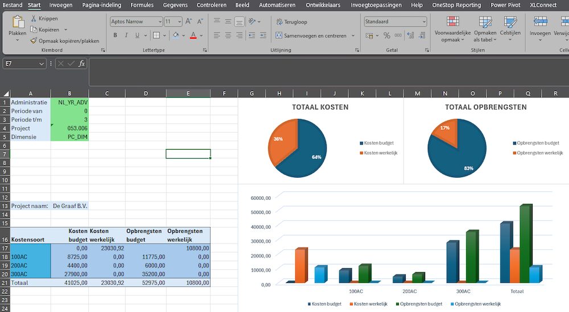
Task: Toggle bottom align, the highlighted alignment button
Action: tap(240, 22)
